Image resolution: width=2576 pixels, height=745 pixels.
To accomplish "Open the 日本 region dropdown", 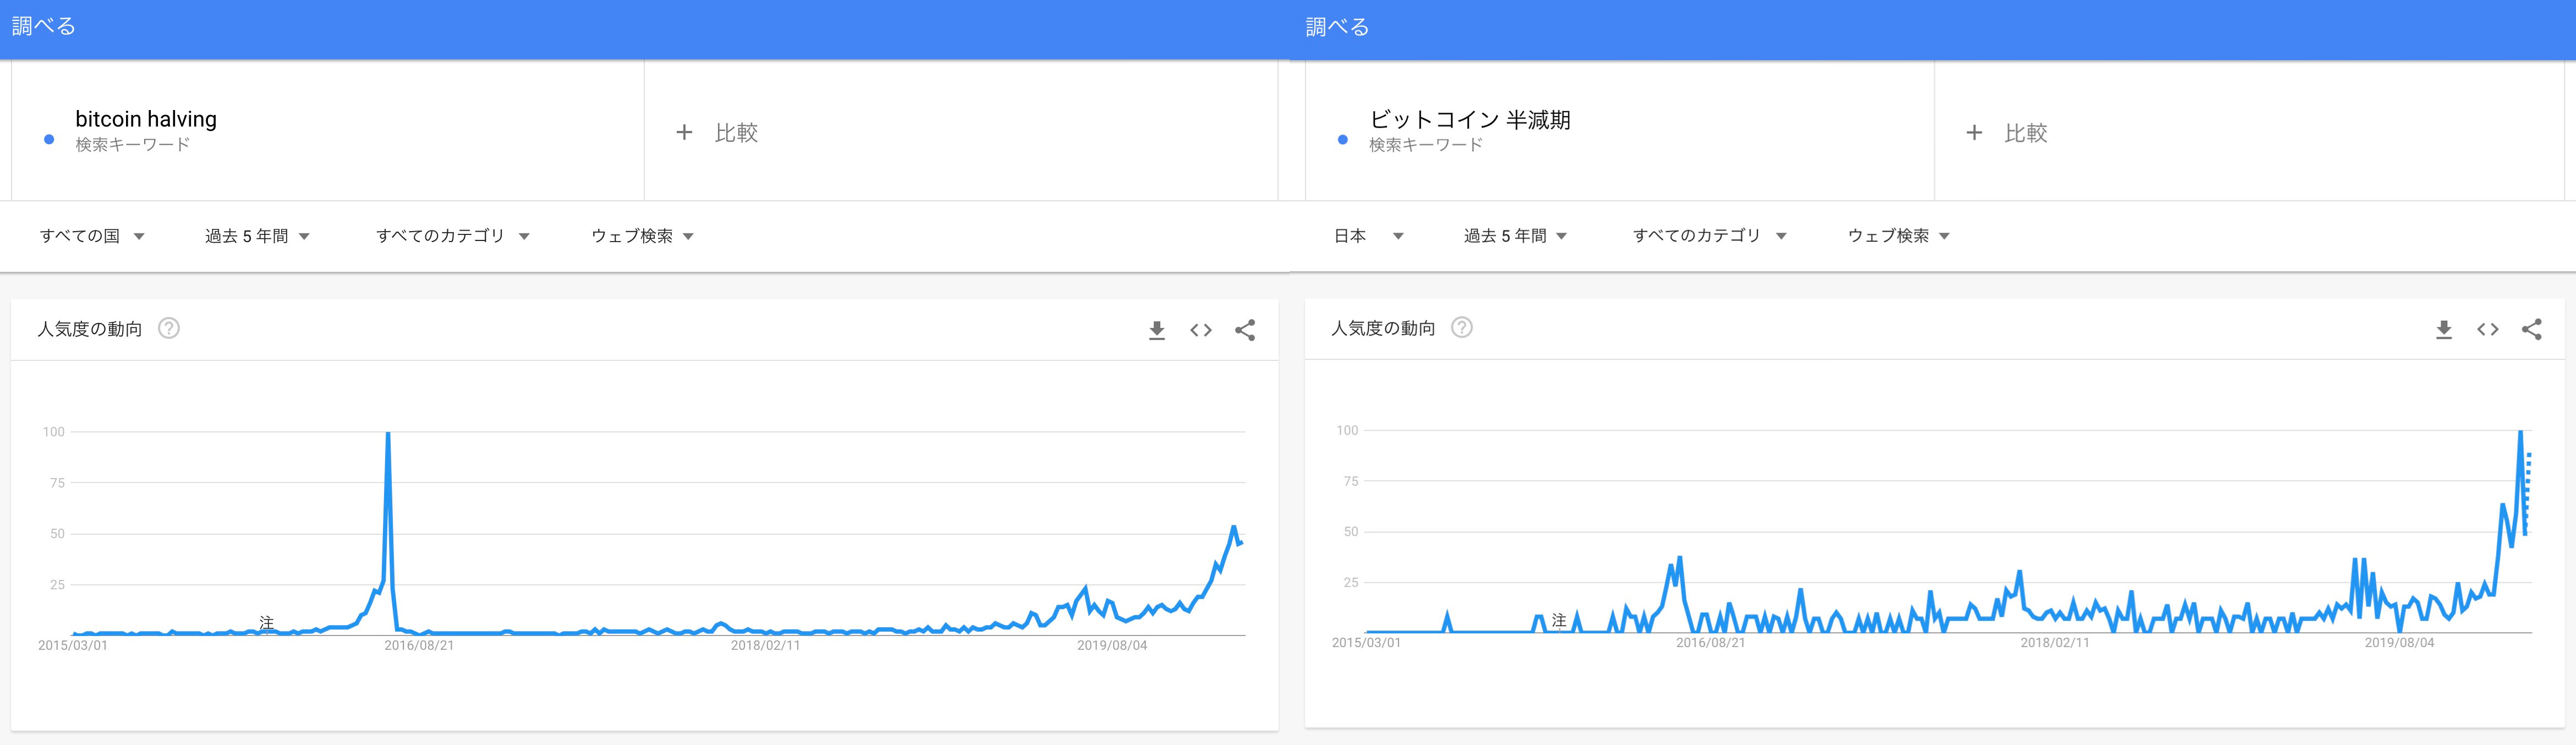I will point(1368,236).
